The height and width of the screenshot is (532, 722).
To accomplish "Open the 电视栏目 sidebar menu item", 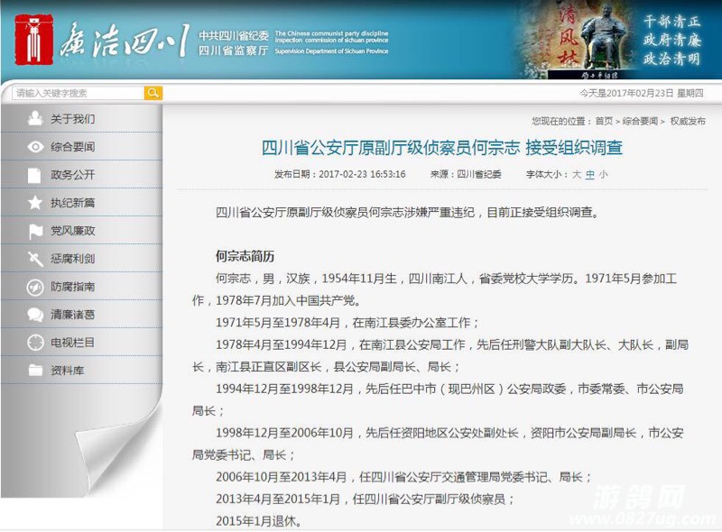I will (x=72, y=343).
